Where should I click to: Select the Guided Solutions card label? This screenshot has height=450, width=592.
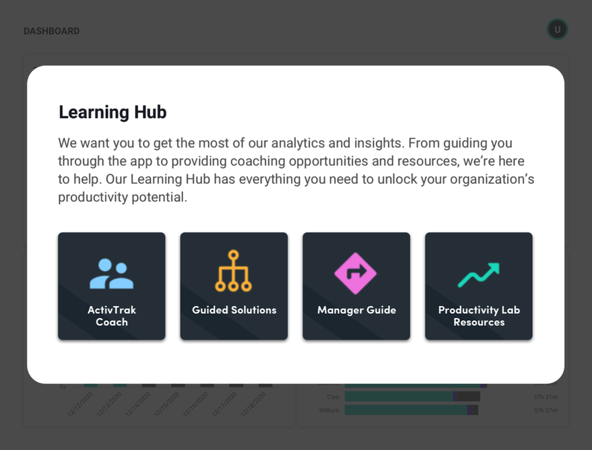(x=234, y=310)
